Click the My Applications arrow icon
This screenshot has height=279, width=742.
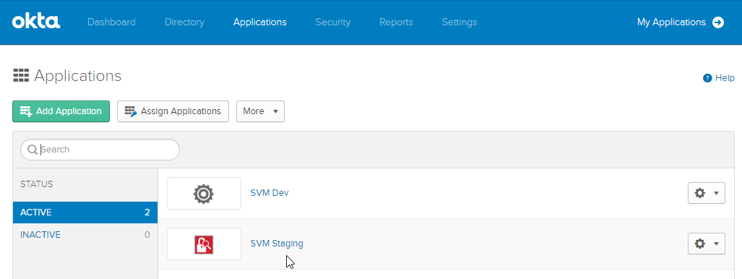point(718,22)
